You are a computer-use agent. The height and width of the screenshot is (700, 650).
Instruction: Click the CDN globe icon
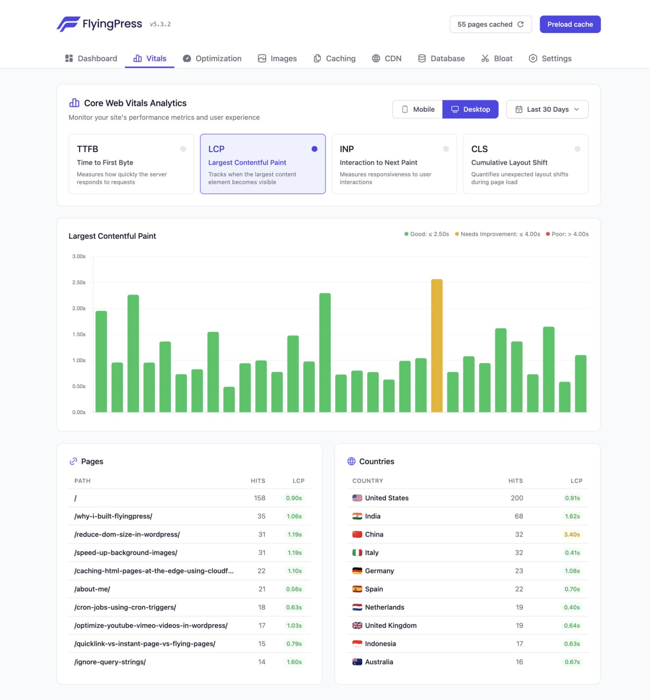tap(376, 58)
